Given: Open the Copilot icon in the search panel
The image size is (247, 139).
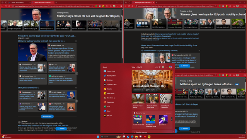Looking at the screenshot, I should point(170,67).
